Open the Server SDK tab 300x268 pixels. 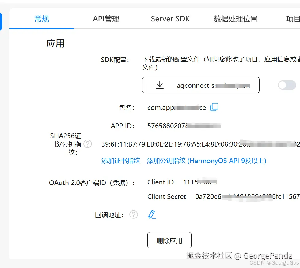pos(170,19)
